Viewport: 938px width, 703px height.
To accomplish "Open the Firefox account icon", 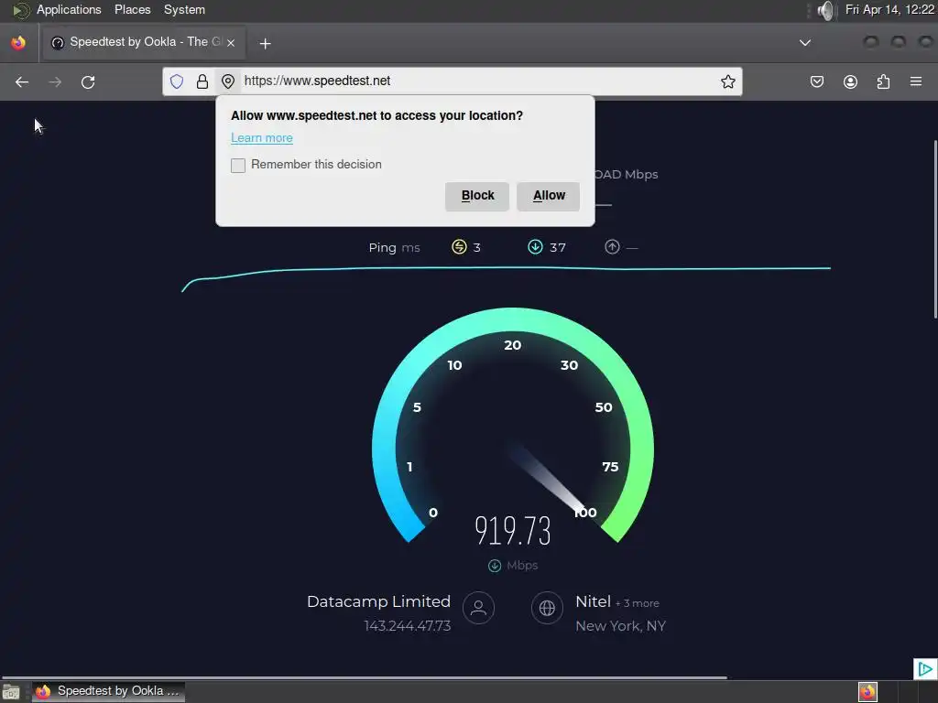I will pos(850,81).
